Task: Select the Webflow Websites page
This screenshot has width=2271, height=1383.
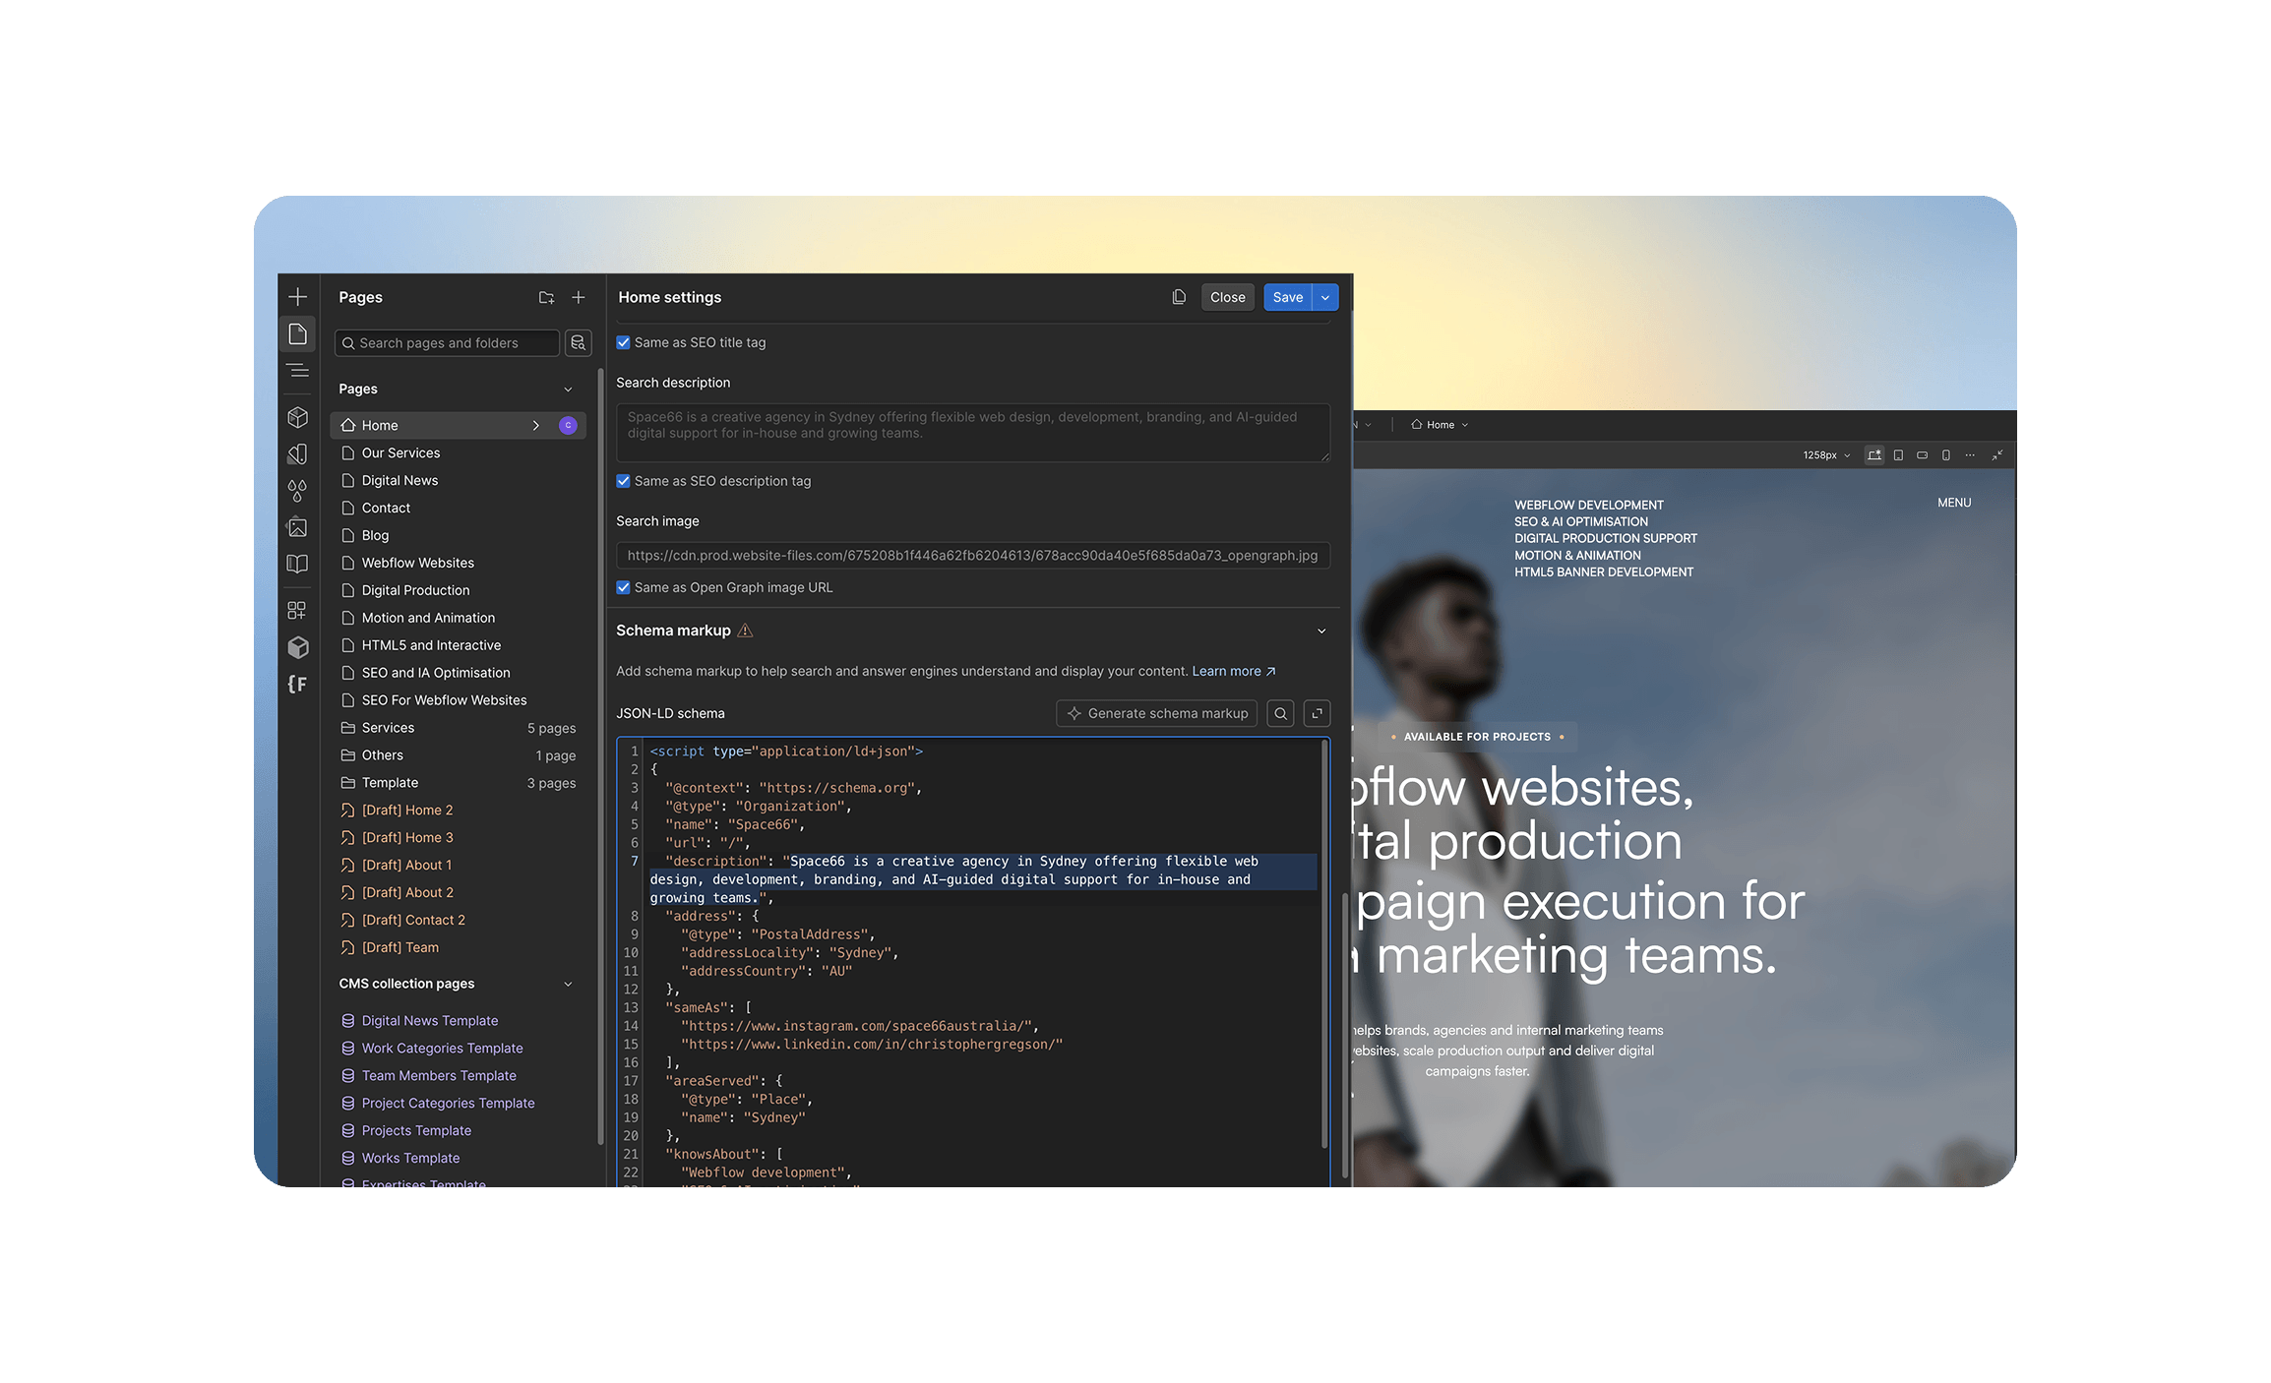Action: 459,563
